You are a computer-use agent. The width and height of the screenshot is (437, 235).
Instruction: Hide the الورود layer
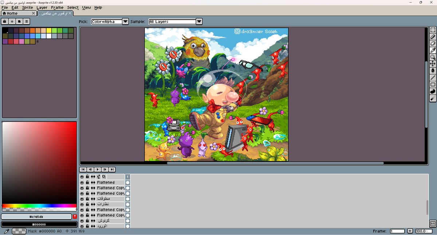82,226
